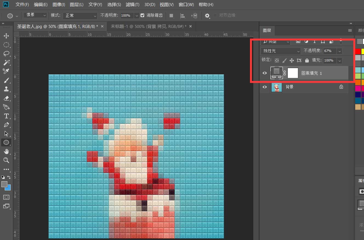Swap foreground and background colors

tap(9, 177)
